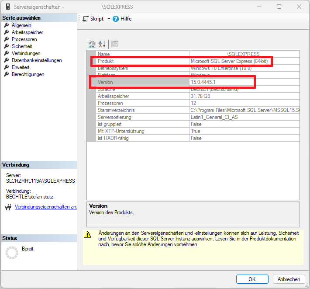
Task: Open the Skript dropdown arrow
Action: click(109, 19)
